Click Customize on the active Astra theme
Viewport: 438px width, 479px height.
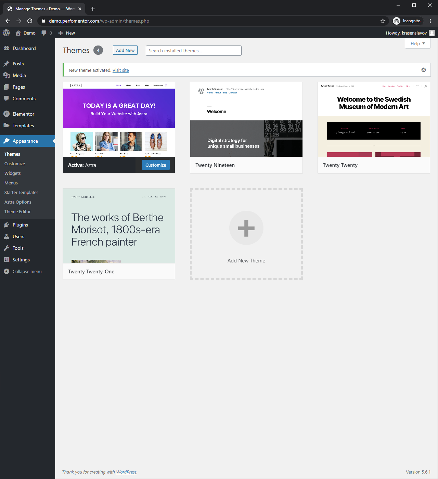pyautogui.click(x=155, y=165)
